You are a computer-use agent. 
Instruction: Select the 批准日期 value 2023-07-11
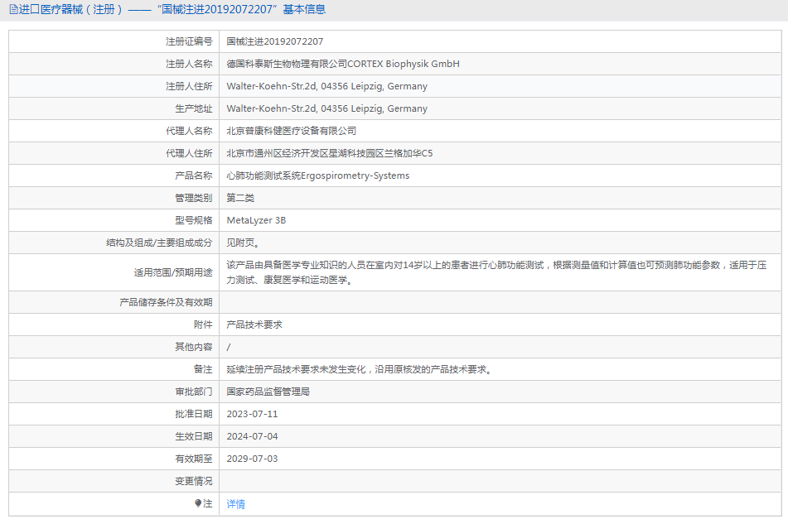pyautogui.click(x=254, y=413)
